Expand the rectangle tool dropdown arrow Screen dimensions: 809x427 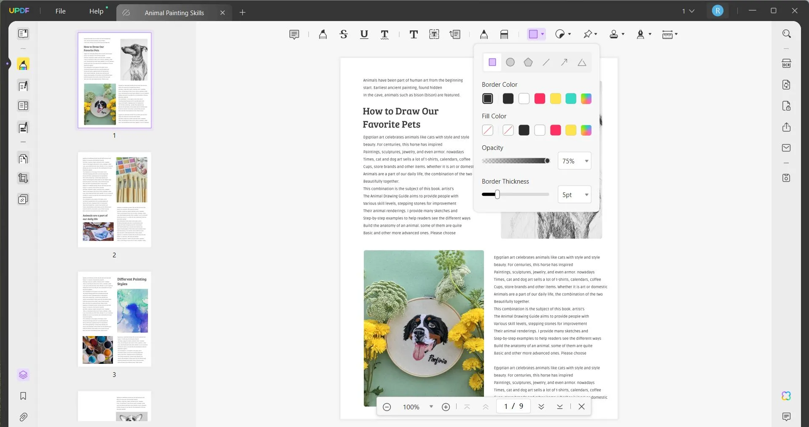(543, 34)
